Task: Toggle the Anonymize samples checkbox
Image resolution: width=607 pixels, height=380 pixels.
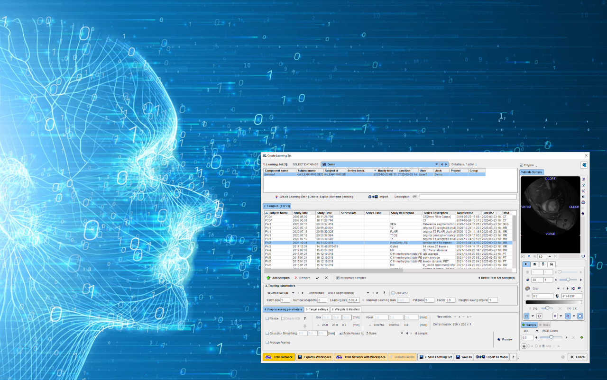Action: click(338, 278)
